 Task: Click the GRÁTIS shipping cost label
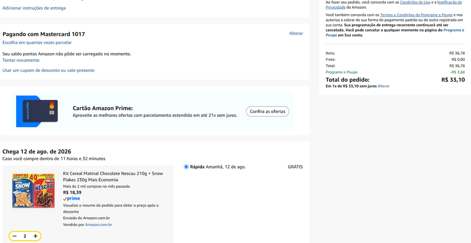point(295,167)
